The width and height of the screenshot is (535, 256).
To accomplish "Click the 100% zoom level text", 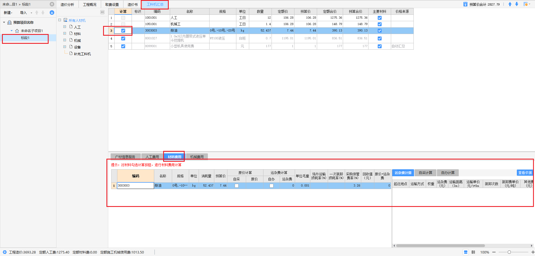I will coord(485,252).
